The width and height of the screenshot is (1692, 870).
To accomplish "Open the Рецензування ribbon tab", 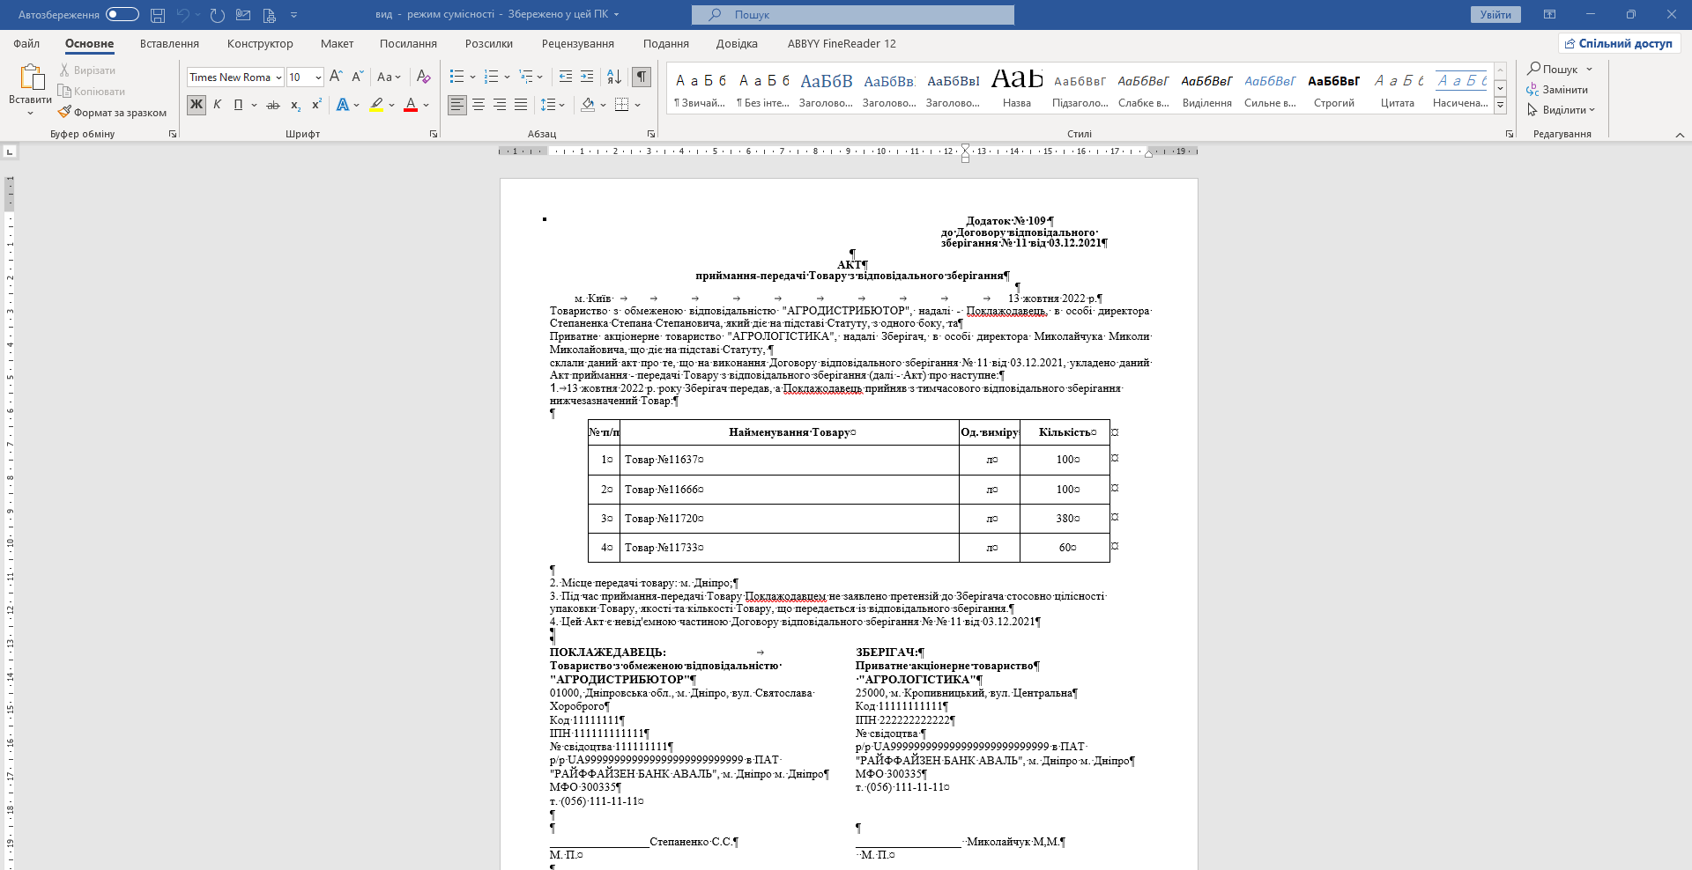I will click(577, 43).
